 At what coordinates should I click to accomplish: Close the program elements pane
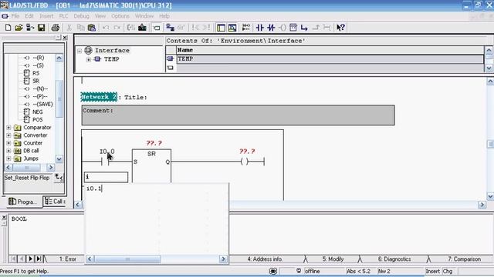(x=65, y=38)
